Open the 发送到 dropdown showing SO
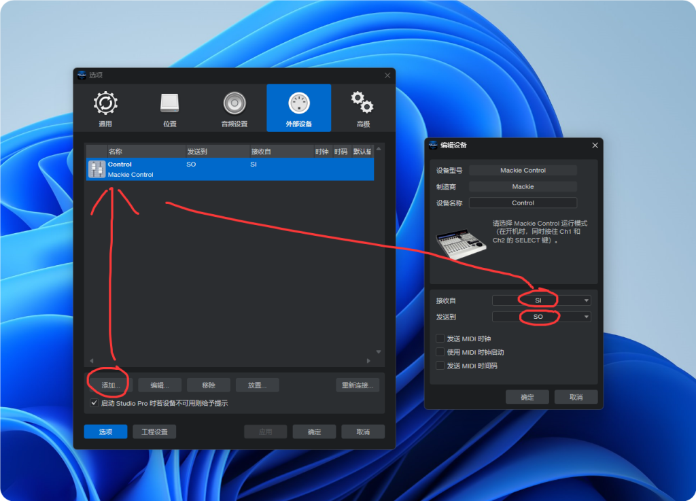This screenshot has width=696, height=501. click(542, 317)
